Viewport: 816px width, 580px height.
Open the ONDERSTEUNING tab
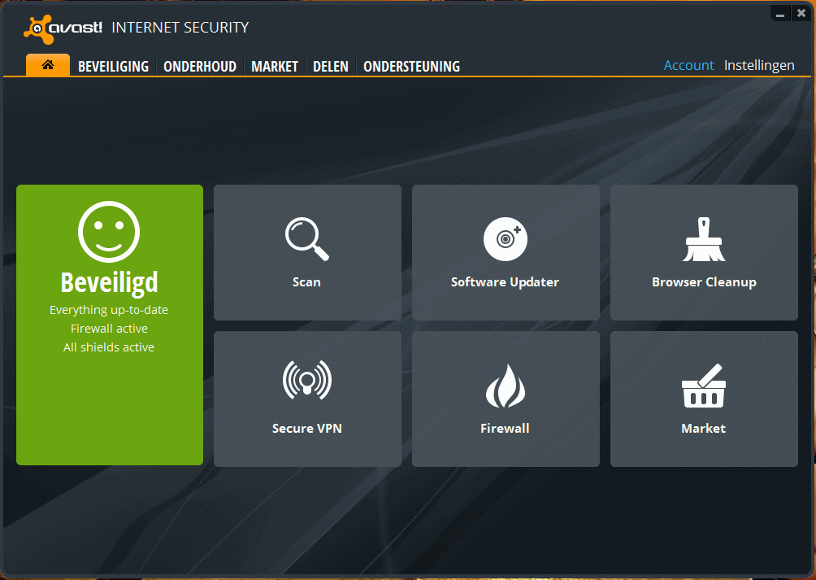point(411,67)
